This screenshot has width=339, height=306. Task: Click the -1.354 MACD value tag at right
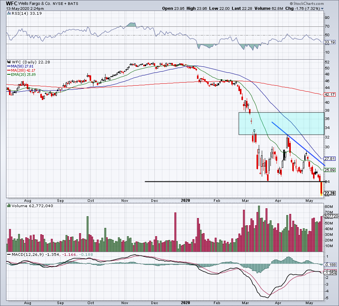(330, 273)
